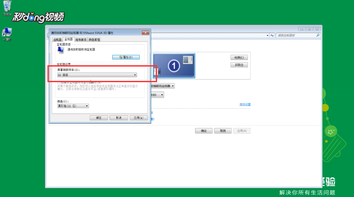
Task: Click the magnifier icon in the Control Panel search box
Action: (318, 35)
